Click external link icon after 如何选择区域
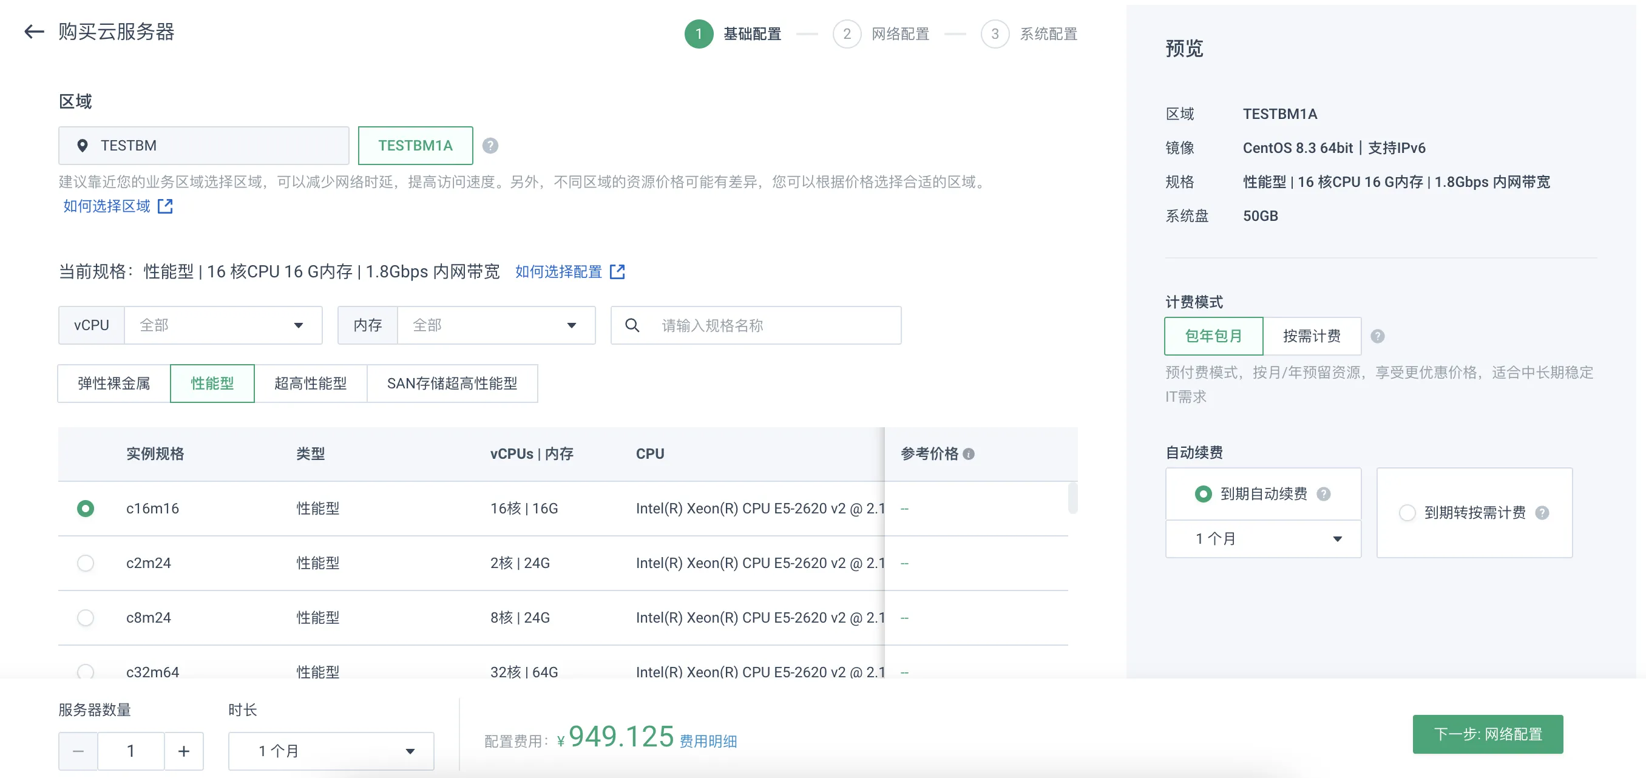The image size is (1646, 778). (166, 206)
